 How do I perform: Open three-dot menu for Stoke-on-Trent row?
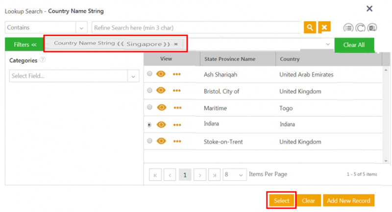tap(177, 141)
